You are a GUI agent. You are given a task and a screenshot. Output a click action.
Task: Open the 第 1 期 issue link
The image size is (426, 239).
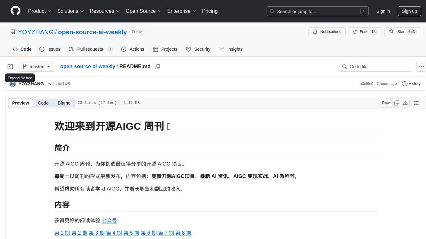point(62,233)
